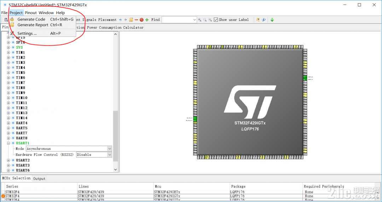Expand the SYS tree node
382x202 pixels.
[x=8, y=47]
